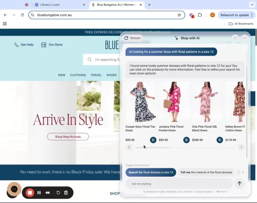Click the $249.95 price
Image resolution: width=257 pixels, height=203 pixels.
197,140
